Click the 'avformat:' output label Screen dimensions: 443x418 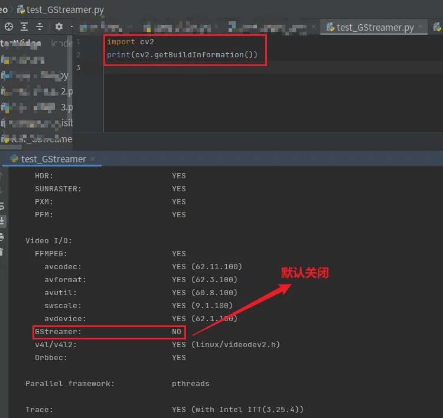pos(65,280)
